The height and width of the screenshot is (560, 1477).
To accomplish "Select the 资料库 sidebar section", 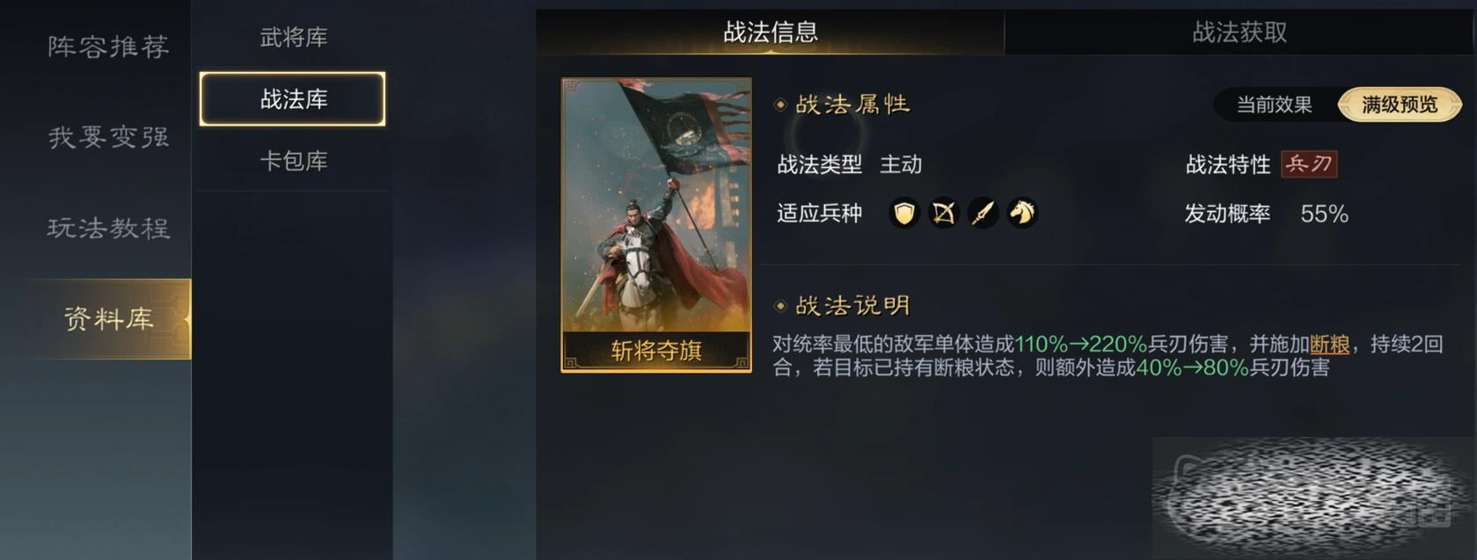I will point(108,318).
